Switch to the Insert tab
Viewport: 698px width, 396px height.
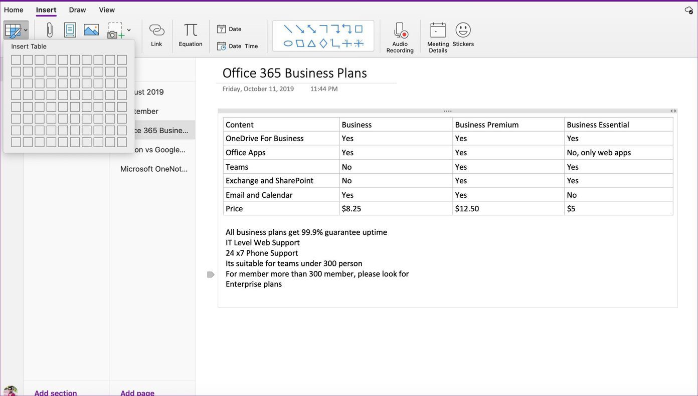click(46, 10)
